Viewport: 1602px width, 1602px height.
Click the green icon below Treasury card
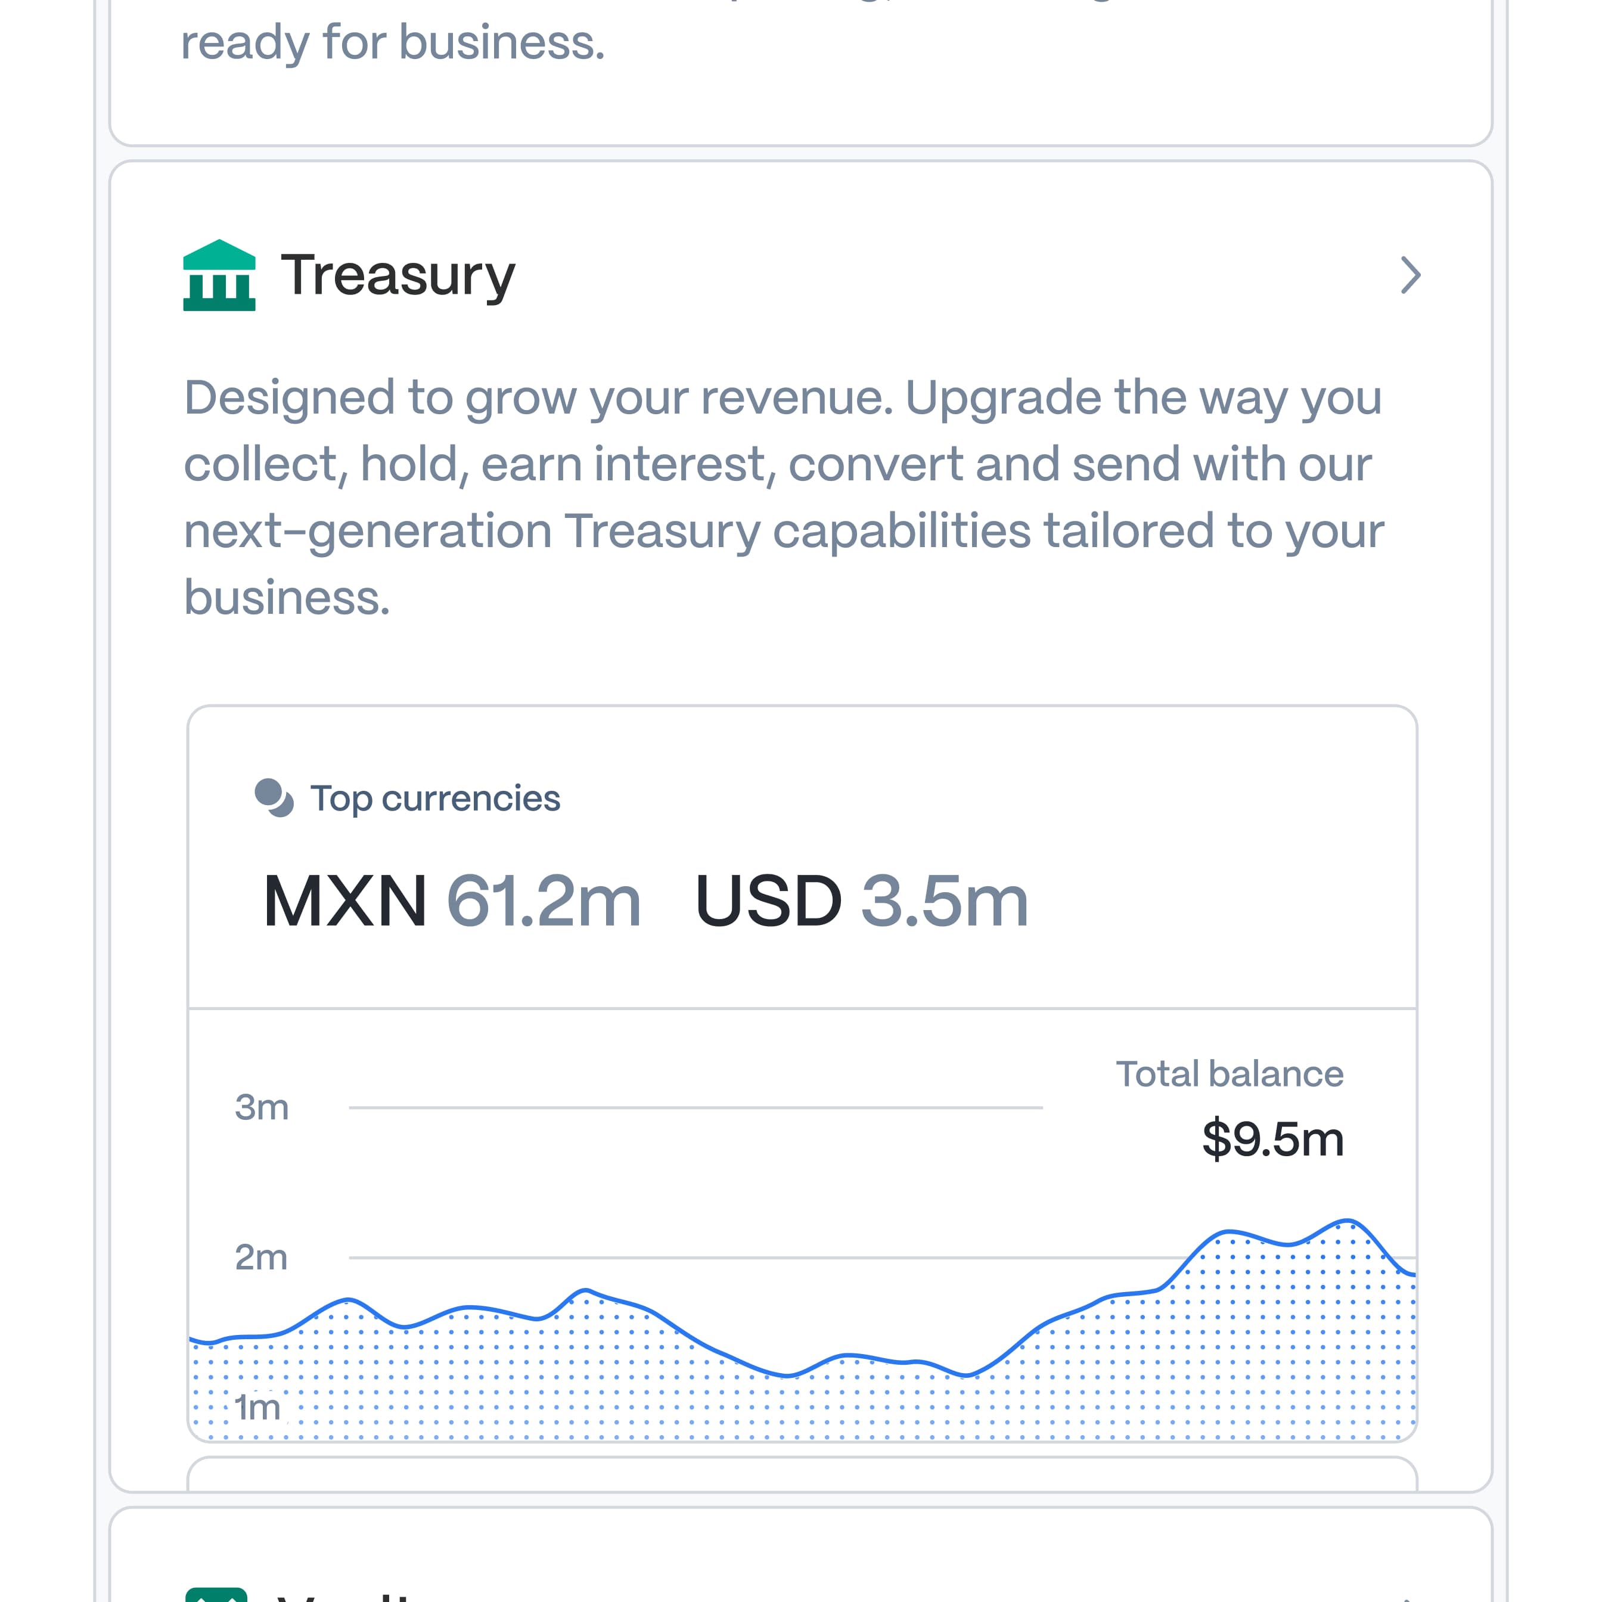pyautogui.click(x=216, y=1594)
